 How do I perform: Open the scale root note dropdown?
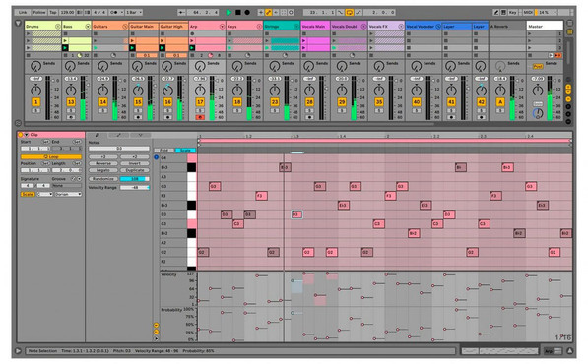45,194
